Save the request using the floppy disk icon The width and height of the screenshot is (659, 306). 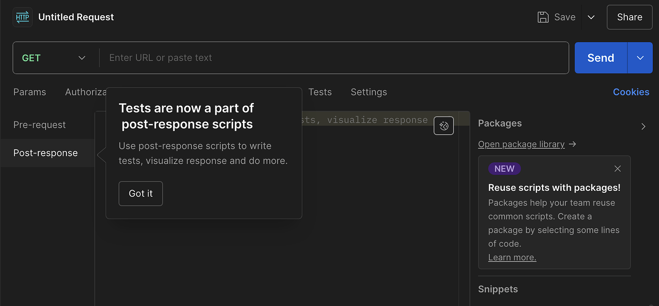pos(543,17)
